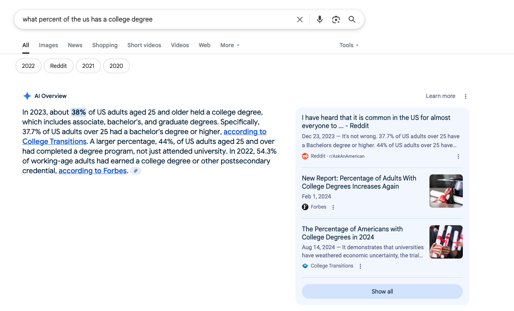Open three-dot menu beside College Transitions

360,266
